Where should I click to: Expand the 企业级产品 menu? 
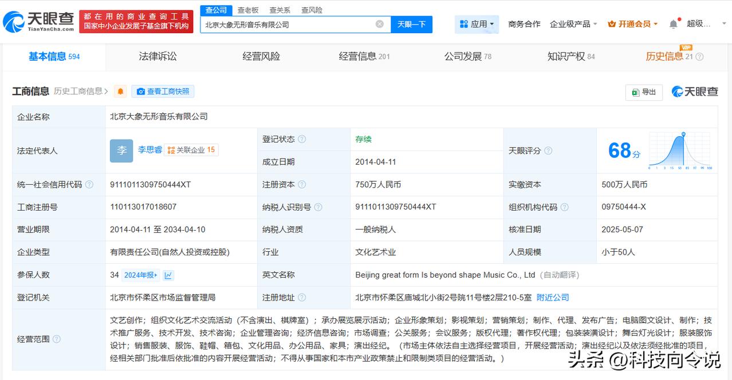pos(573,24)
